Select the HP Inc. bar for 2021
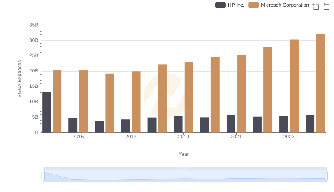334x192 pixels. [231, 124]
